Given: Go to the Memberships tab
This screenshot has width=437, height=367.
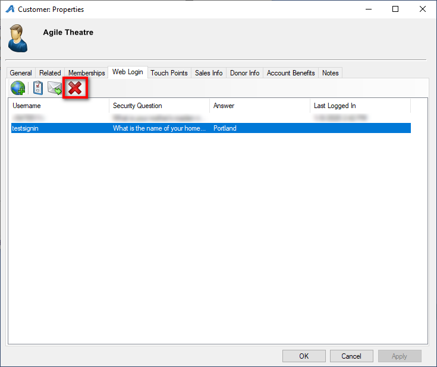Looking at the screenshot, I should (x=86, y=73).
